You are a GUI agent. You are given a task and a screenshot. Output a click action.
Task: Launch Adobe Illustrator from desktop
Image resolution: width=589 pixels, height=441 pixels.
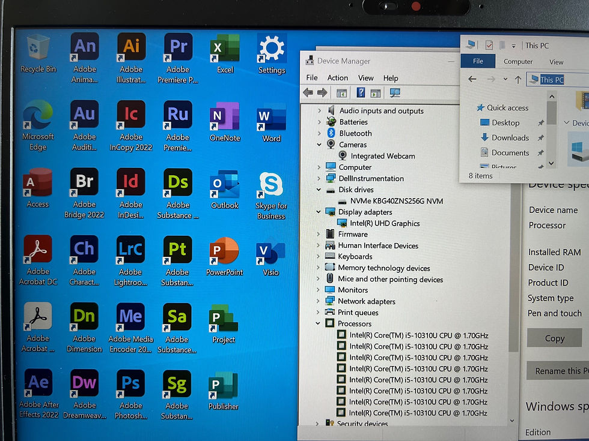131,58
